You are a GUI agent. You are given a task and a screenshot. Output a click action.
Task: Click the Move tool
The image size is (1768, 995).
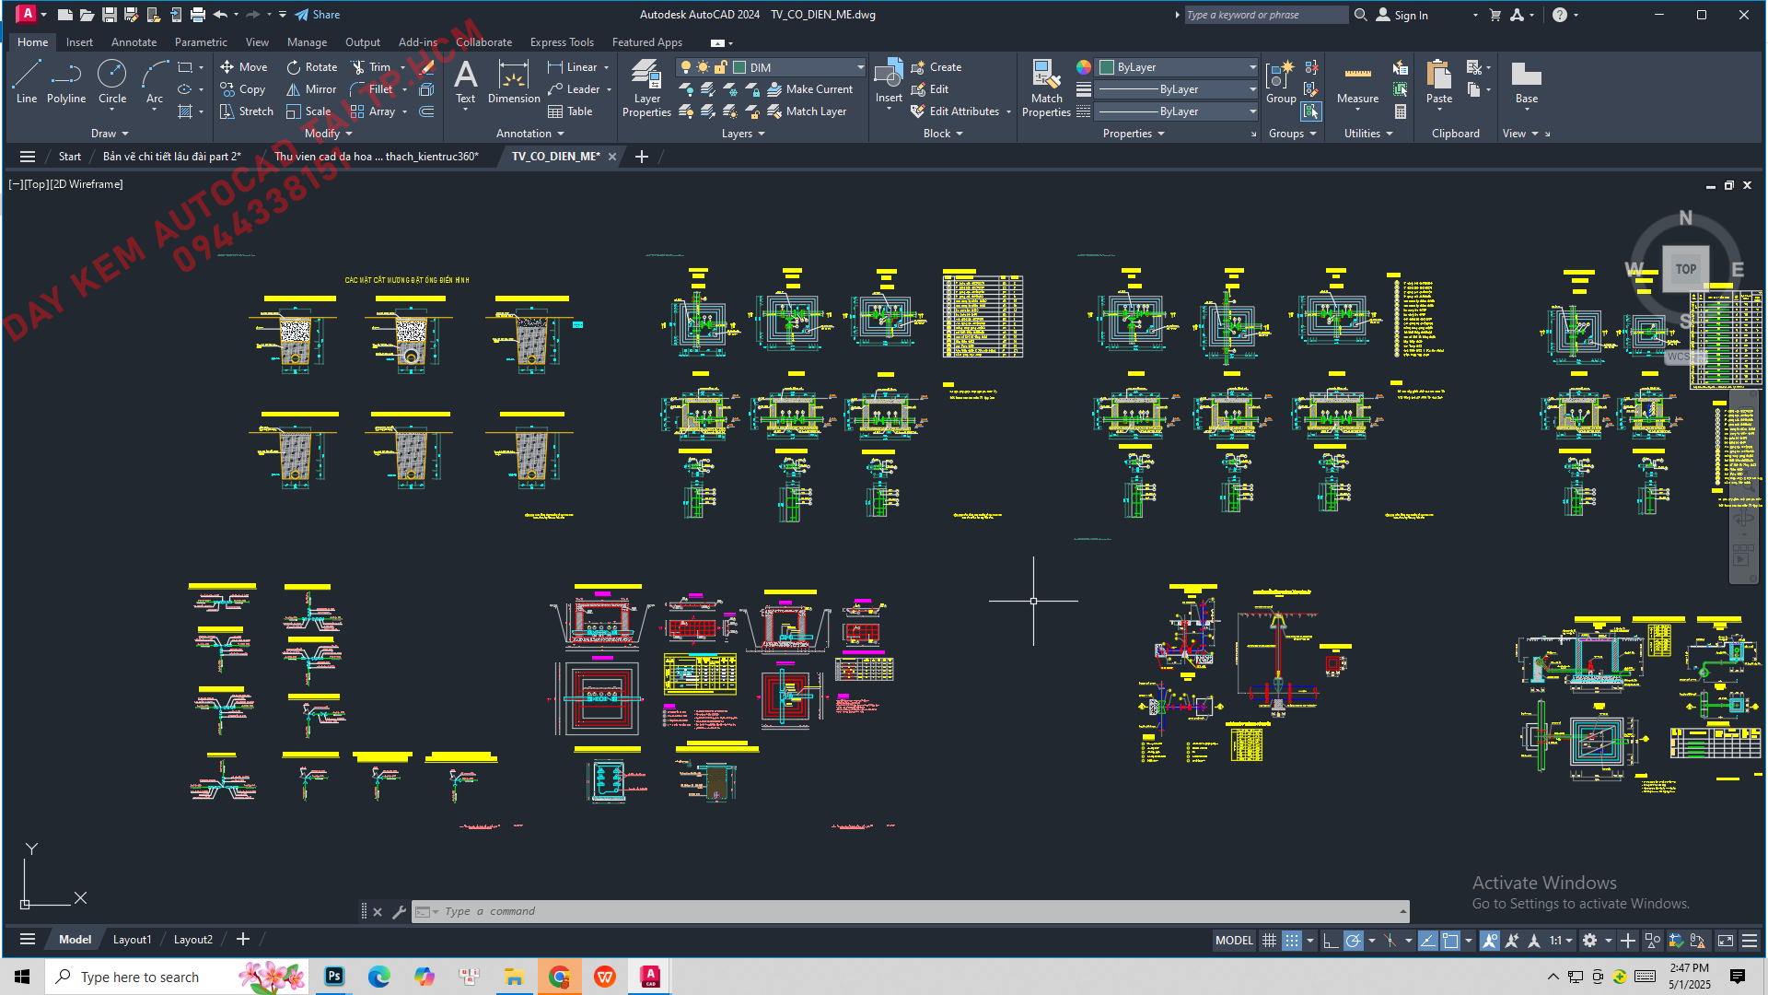[x=244, y=67]
